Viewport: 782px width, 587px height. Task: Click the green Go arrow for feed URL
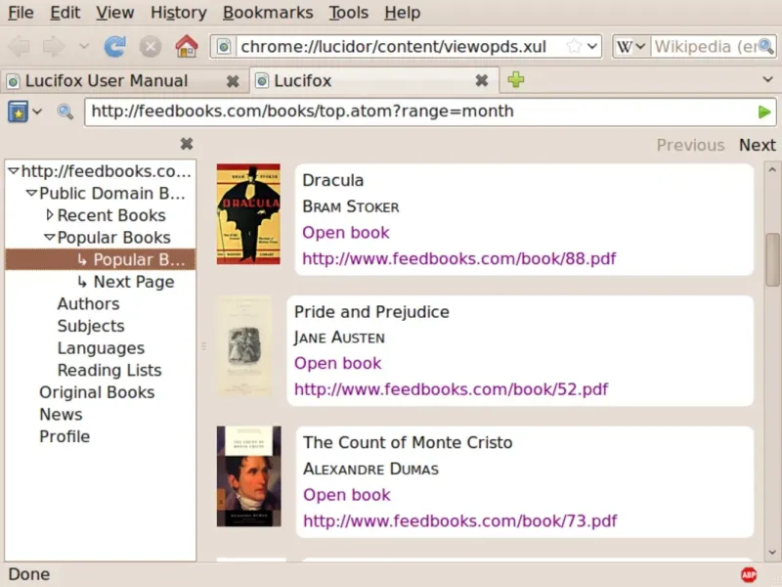(x=763, y=112)
